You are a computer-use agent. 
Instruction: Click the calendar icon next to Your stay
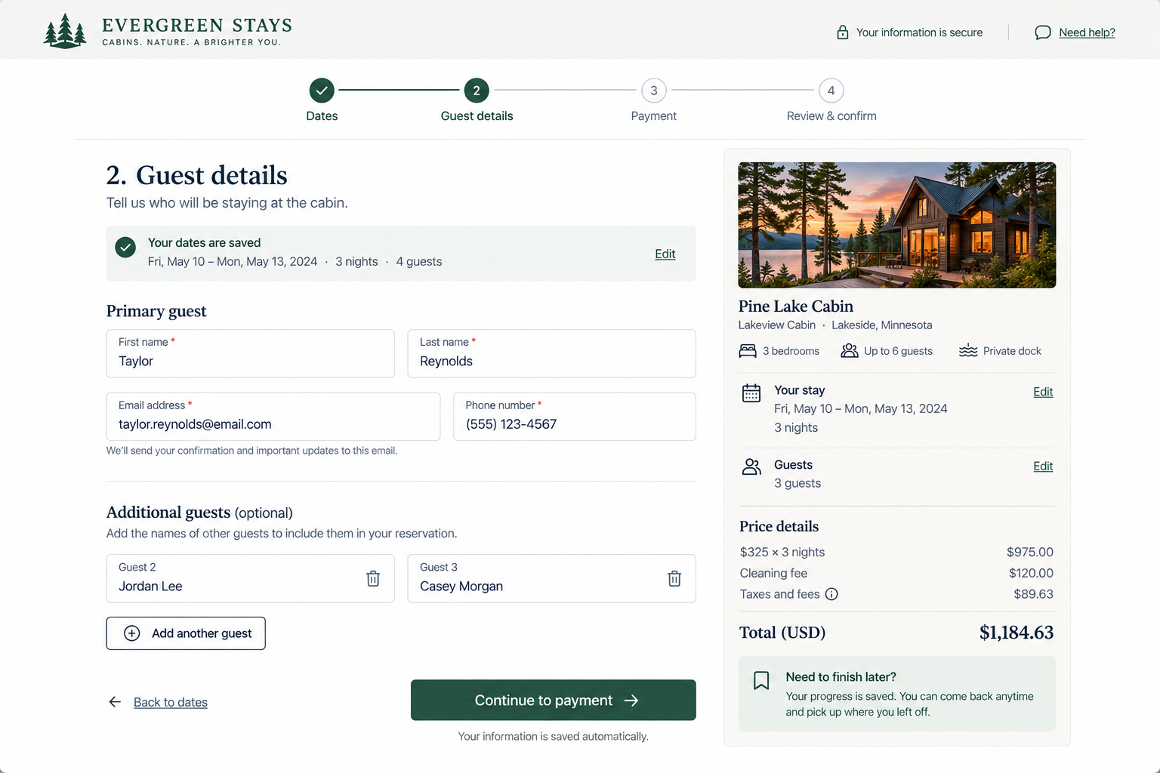[x=751, y=393]
